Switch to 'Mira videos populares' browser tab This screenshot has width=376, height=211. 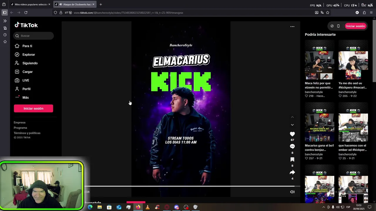[x=30, y=4]
